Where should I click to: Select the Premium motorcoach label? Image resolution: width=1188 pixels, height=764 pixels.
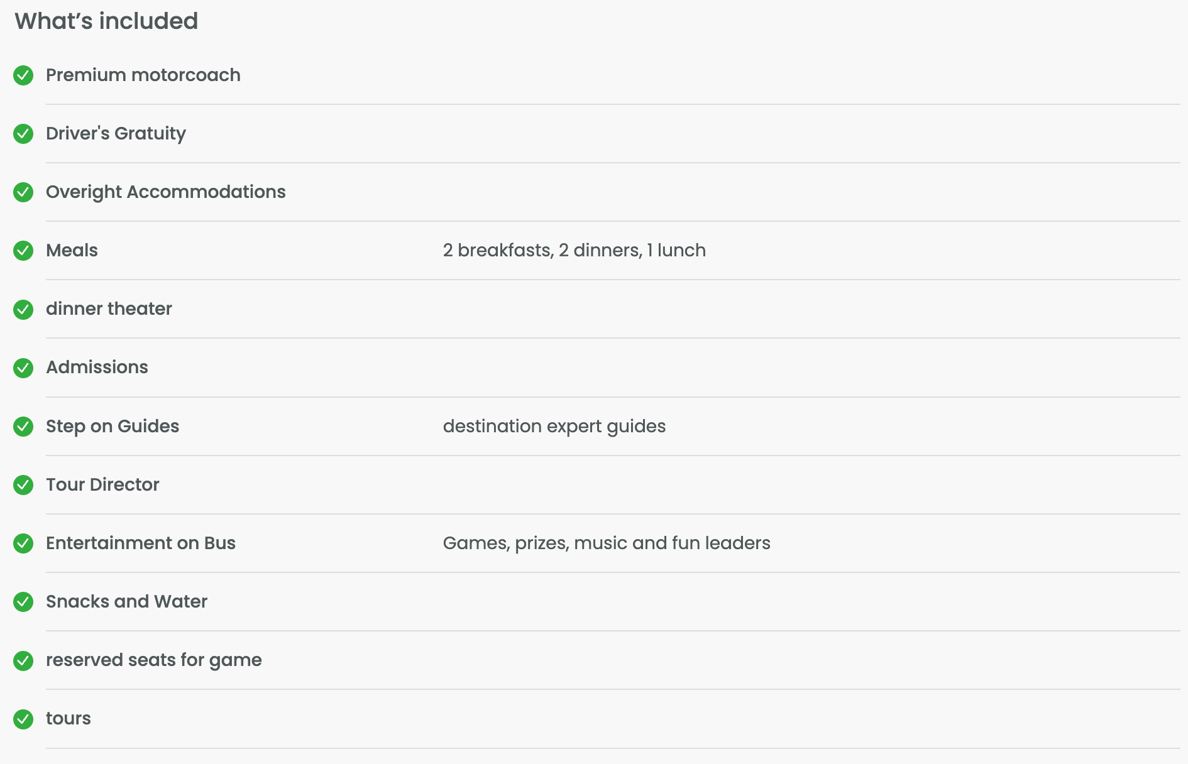143,75
